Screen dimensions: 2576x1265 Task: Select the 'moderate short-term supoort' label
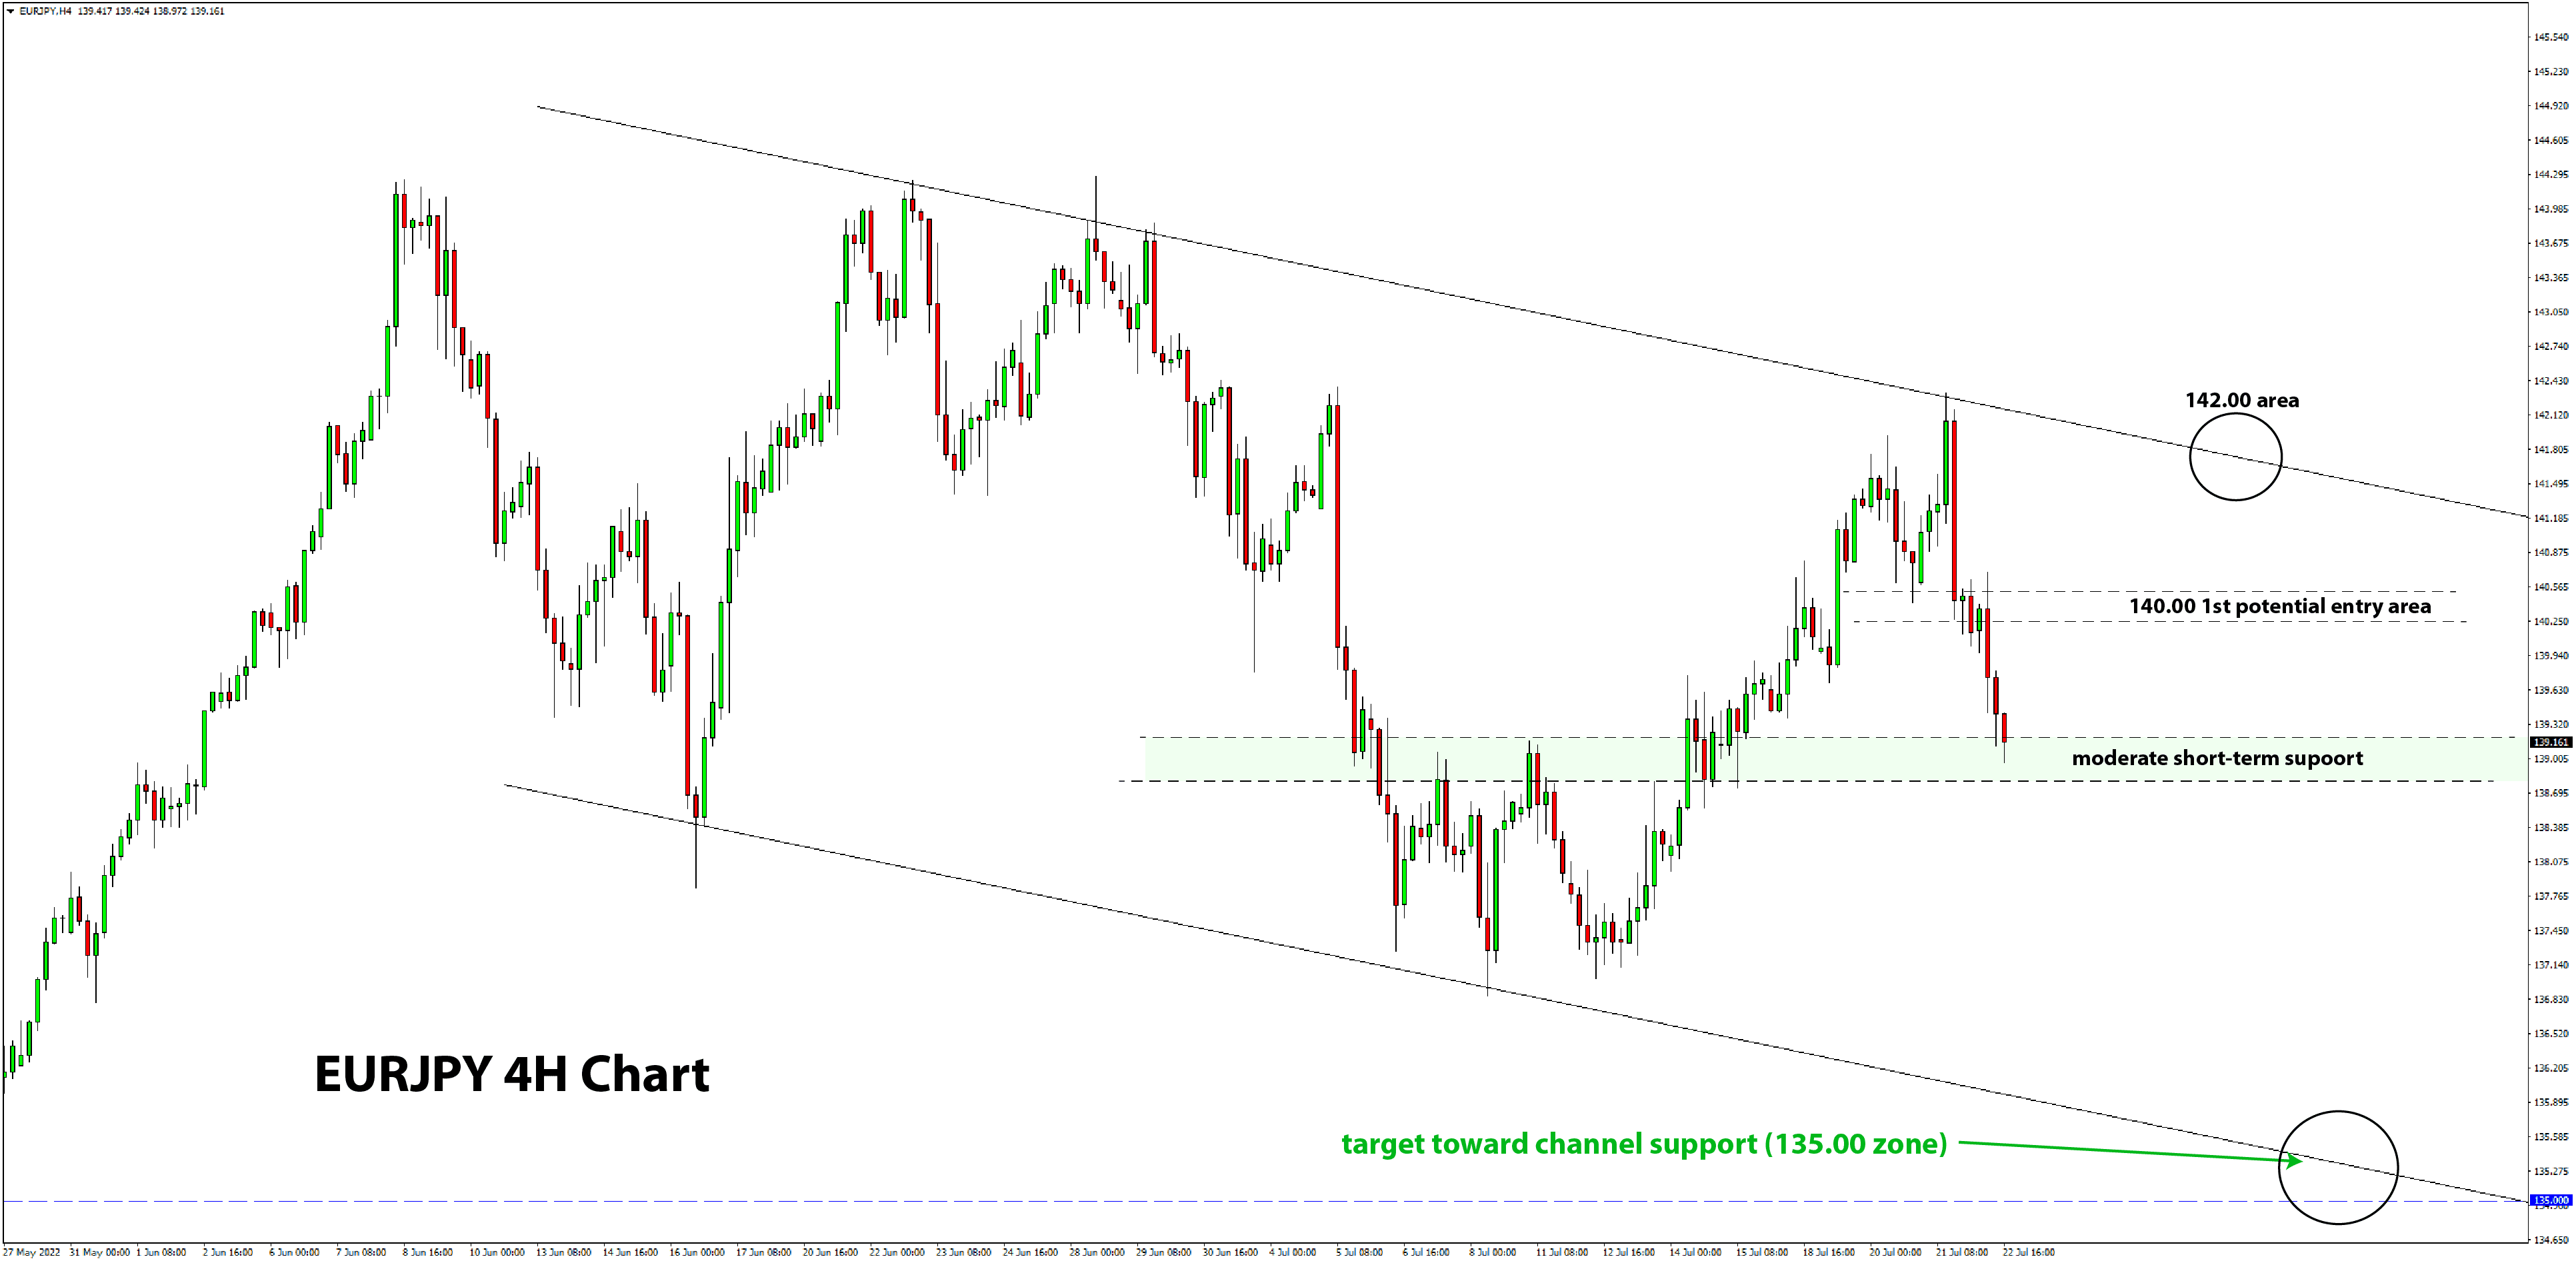pyautogui.click(x=2217, y=758)
